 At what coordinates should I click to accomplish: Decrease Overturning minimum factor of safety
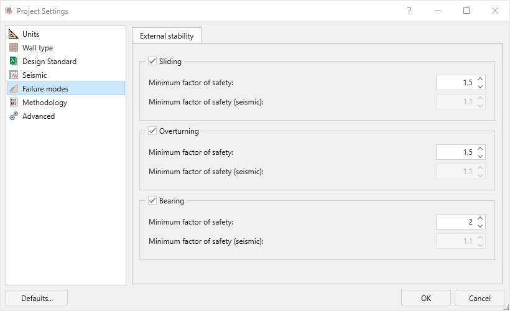click(480, 156)
